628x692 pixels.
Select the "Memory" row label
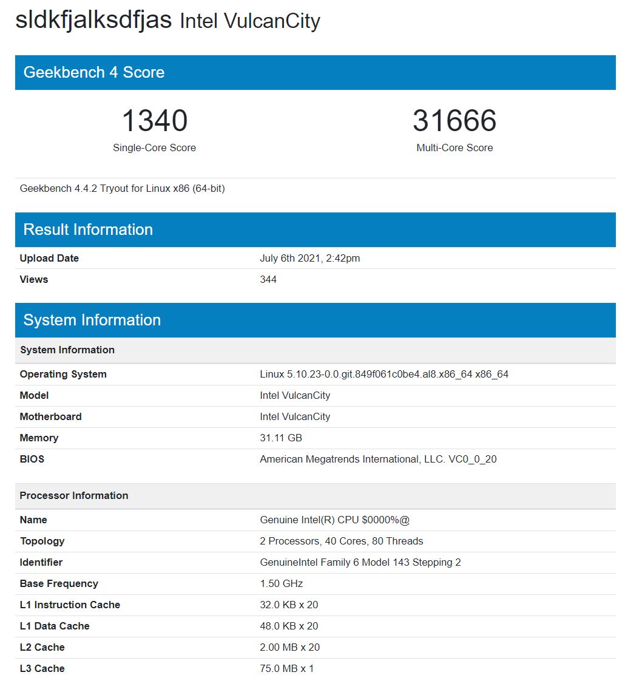(x=39, y=438)
